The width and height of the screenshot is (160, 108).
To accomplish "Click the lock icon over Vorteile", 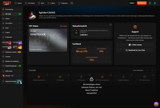I will (91, 79).
